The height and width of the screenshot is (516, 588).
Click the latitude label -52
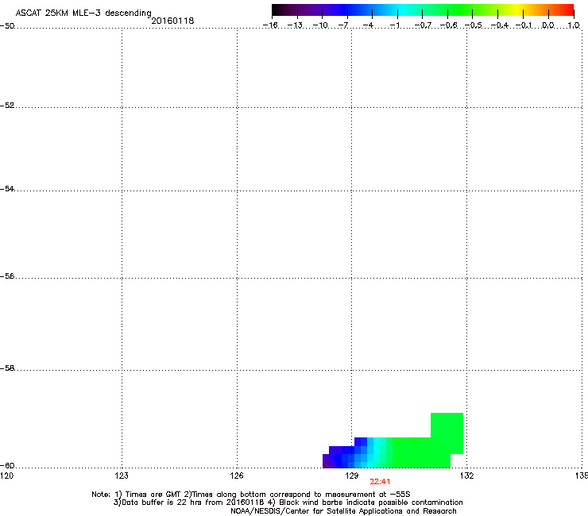click(x=7, y=106)
